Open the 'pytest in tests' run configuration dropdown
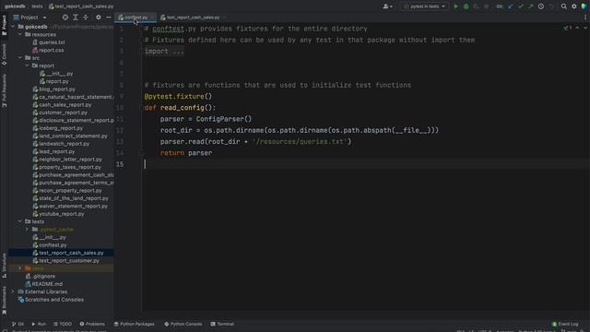 click(x=424, y=6)
